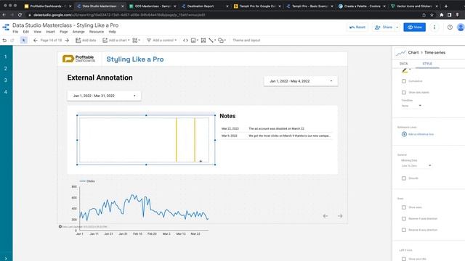Open the Edit menu
The width and height of the screenshot is (465, 261).
click(x=26, y=32)
